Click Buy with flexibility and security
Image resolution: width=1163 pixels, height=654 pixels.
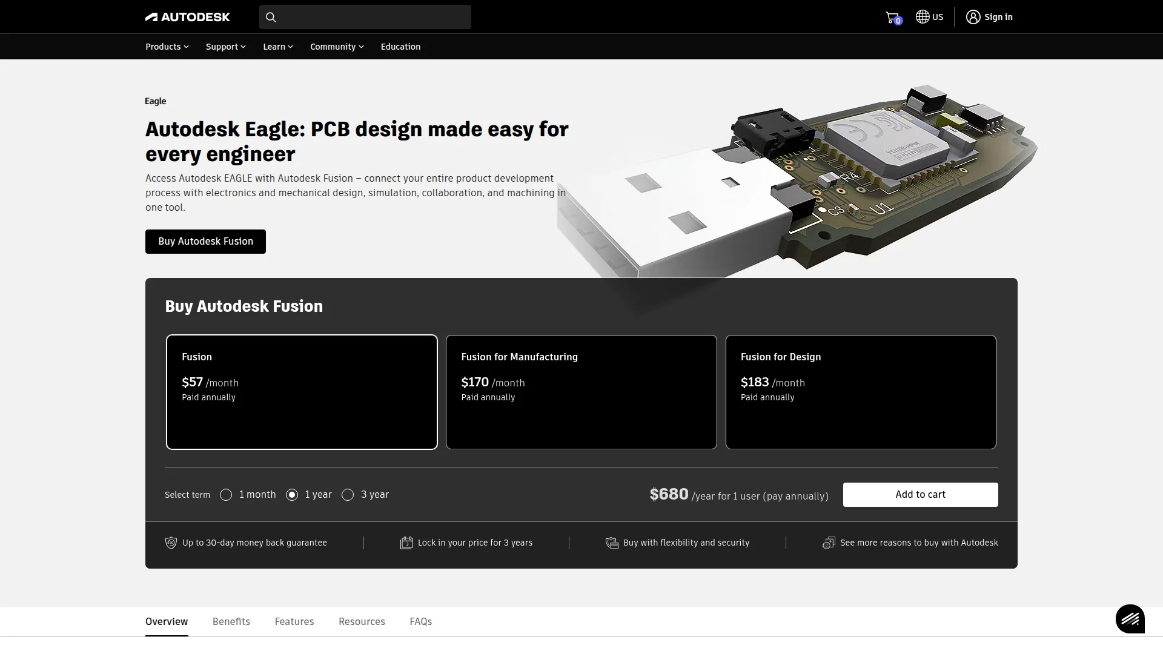(686, 543)
